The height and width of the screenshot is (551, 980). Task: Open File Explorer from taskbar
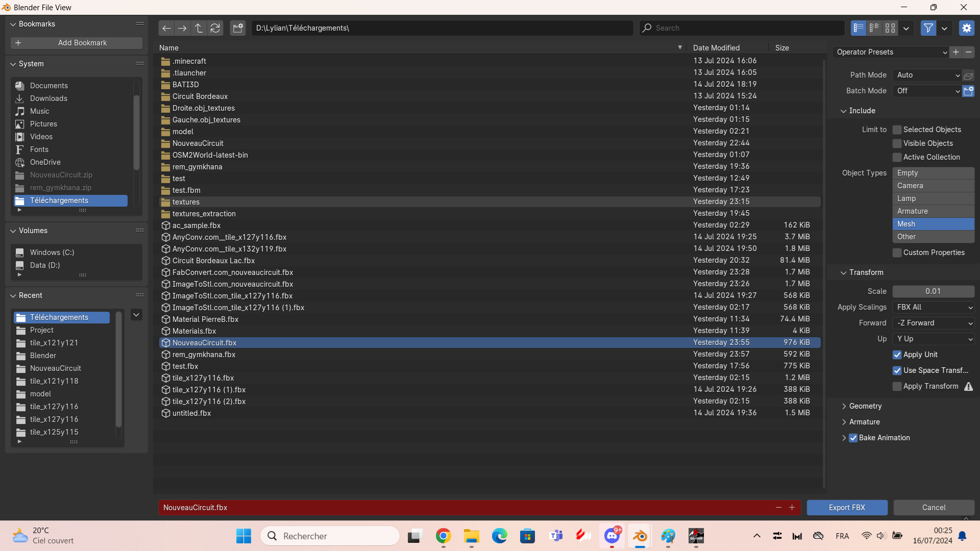click(471, 536)
